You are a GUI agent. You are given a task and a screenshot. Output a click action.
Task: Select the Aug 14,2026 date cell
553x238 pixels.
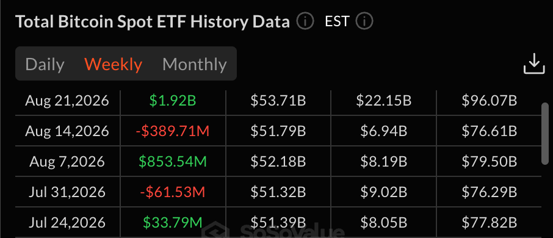click(x=67, y=132)
